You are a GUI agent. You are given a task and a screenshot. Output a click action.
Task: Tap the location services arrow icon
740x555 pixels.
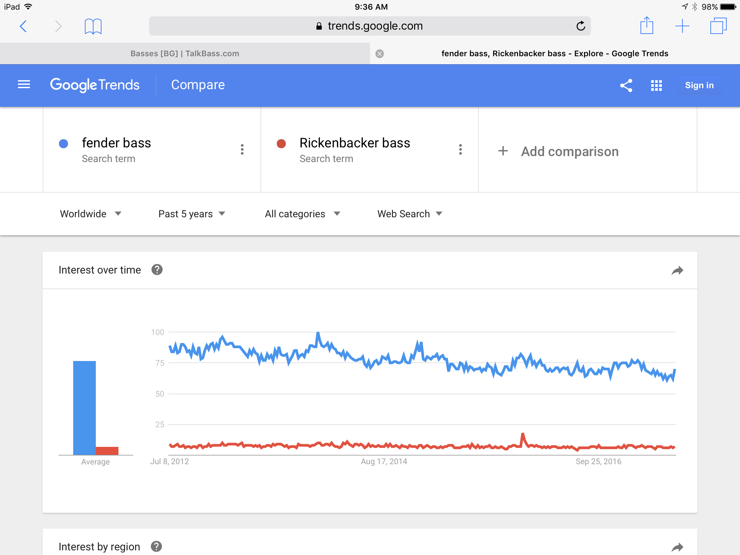pos(684,7)
